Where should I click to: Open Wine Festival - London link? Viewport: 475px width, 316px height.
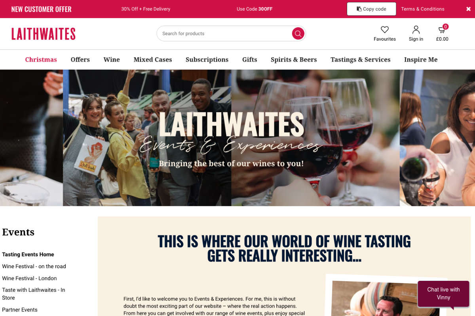pos(29,278)
